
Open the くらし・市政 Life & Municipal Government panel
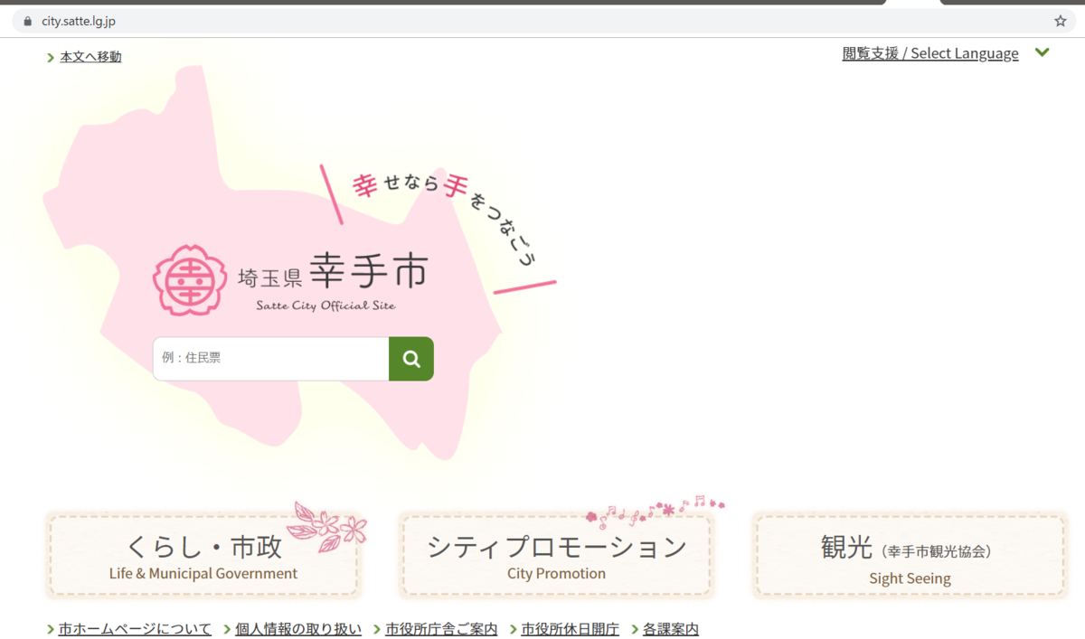[203, 556]
